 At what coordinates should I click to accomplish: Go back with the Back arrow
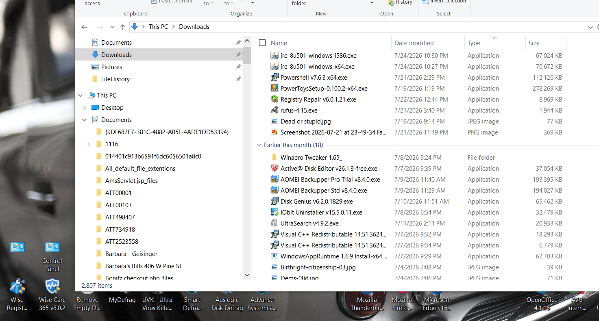(x=84, y=27)
